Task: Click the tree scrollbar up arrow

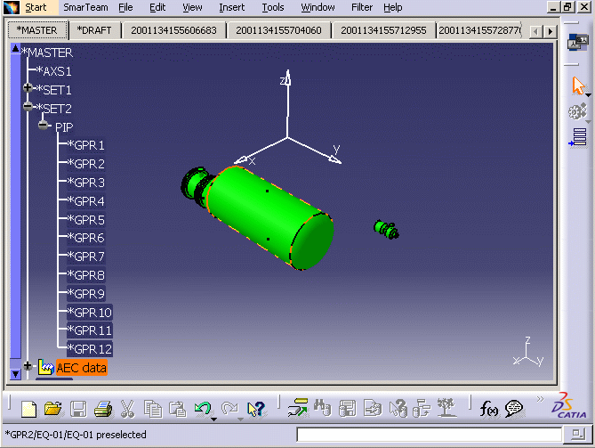Action: click(15, 49)
